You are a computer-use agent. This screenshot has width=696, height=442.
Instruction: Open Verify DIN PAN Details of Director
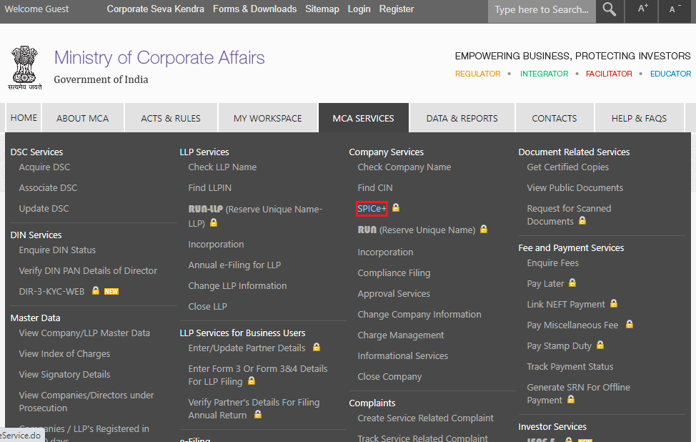[88, 270]
